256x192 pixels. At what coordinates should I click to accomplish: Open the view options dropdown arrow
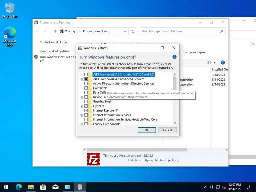pyautogui.click(x=214, y=62)
